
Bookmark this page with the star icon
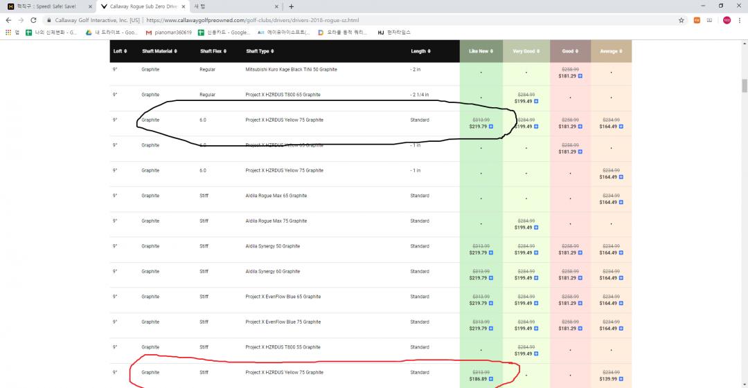click(682, 20)
